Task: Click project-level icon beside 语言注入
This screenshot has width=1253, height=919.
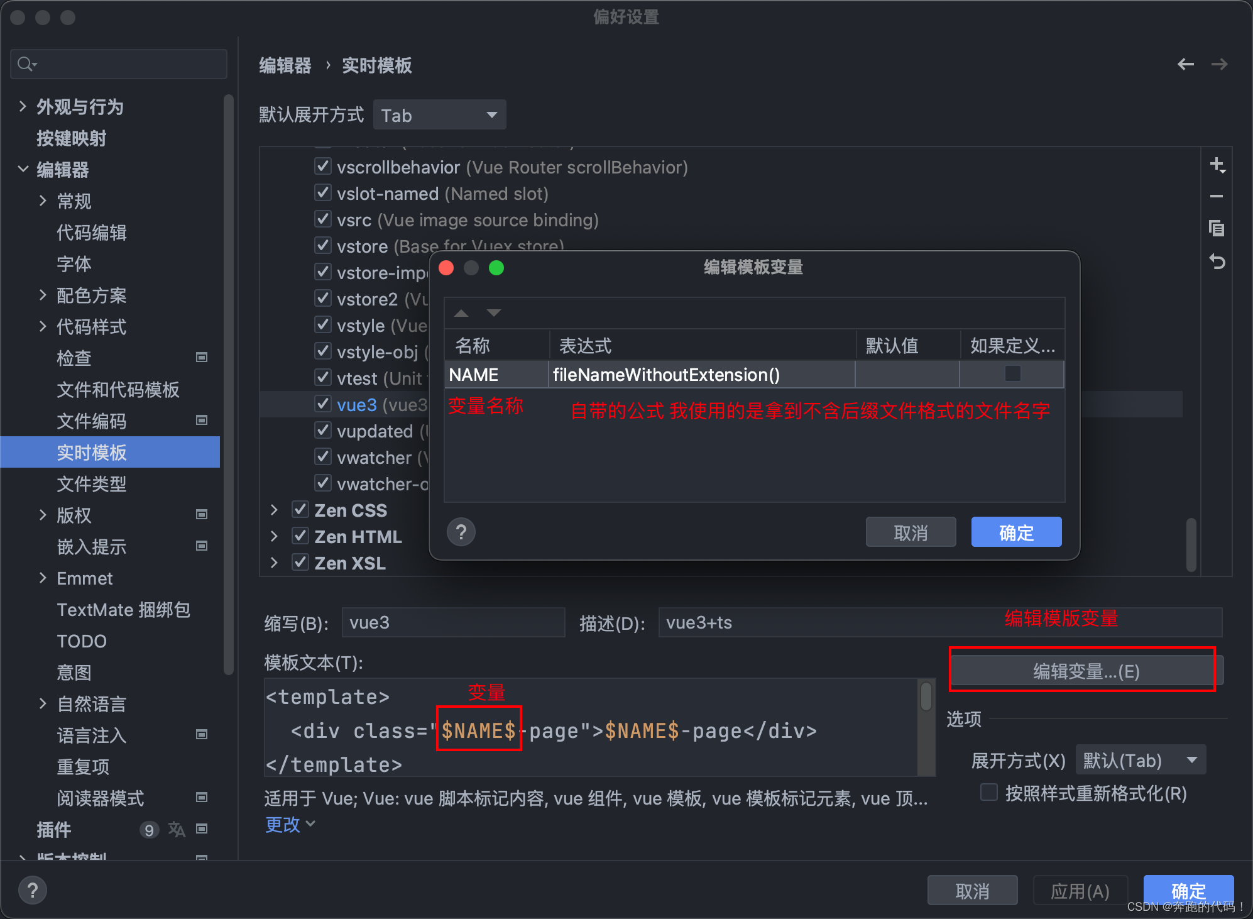Action: point(202,734)
